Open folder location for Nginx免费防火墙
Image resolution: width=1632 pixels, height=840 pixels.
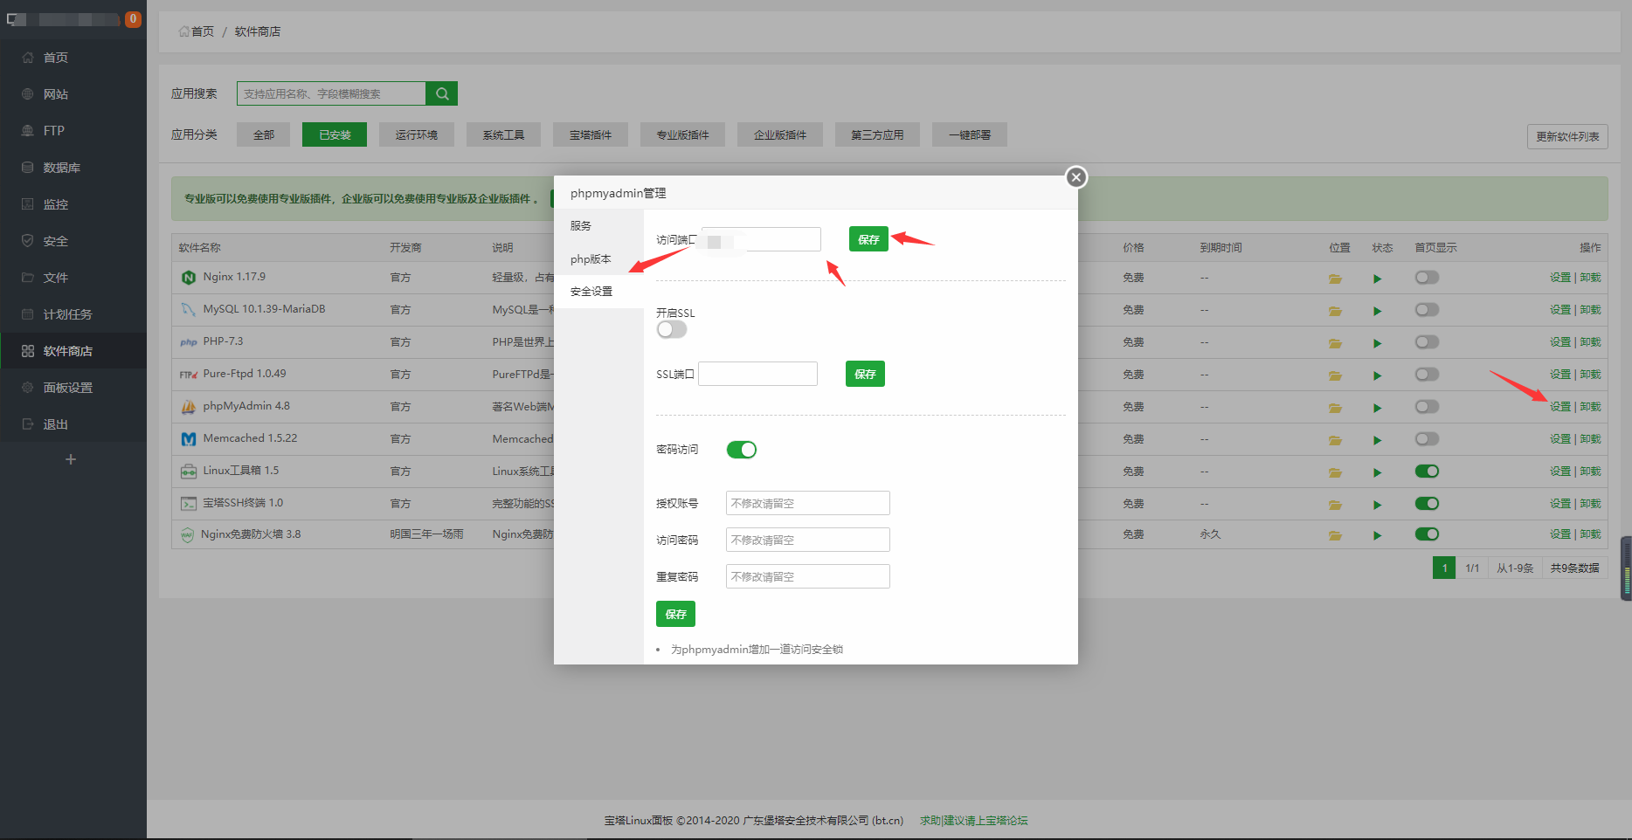[x=1335, y=535]
